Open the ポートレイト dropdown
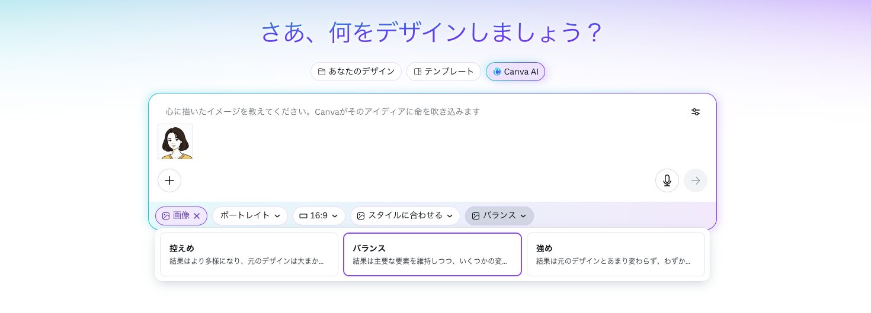The image size is (871, 313). [250, 216]
